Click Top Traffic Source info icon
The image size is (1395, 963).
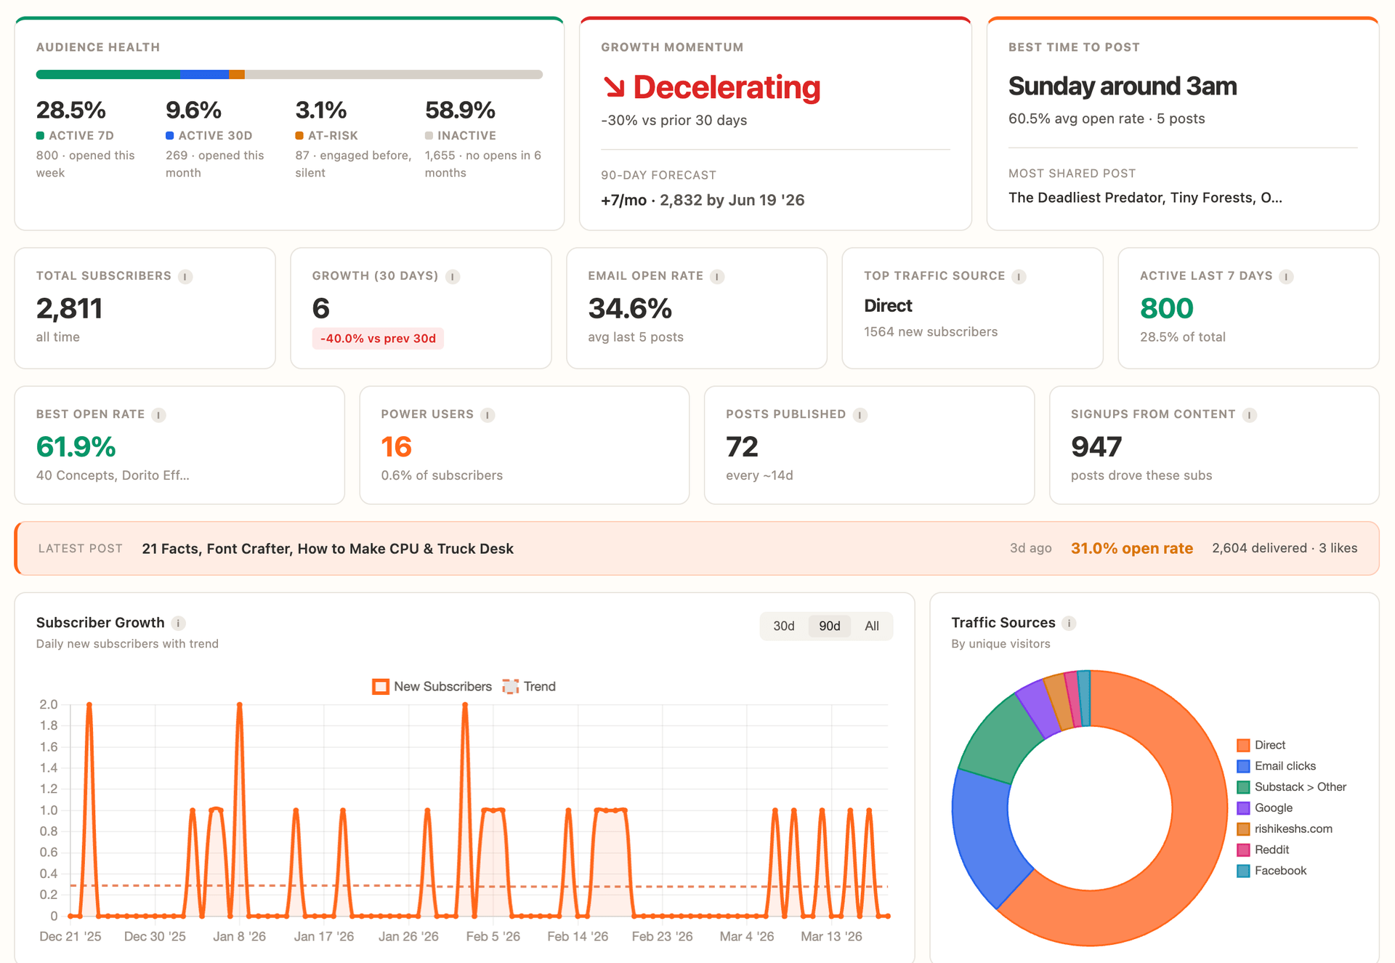tap(1019, 277)
